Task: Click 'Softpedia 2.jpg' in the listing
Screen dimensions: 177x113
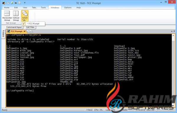Action: click(124, 48)
